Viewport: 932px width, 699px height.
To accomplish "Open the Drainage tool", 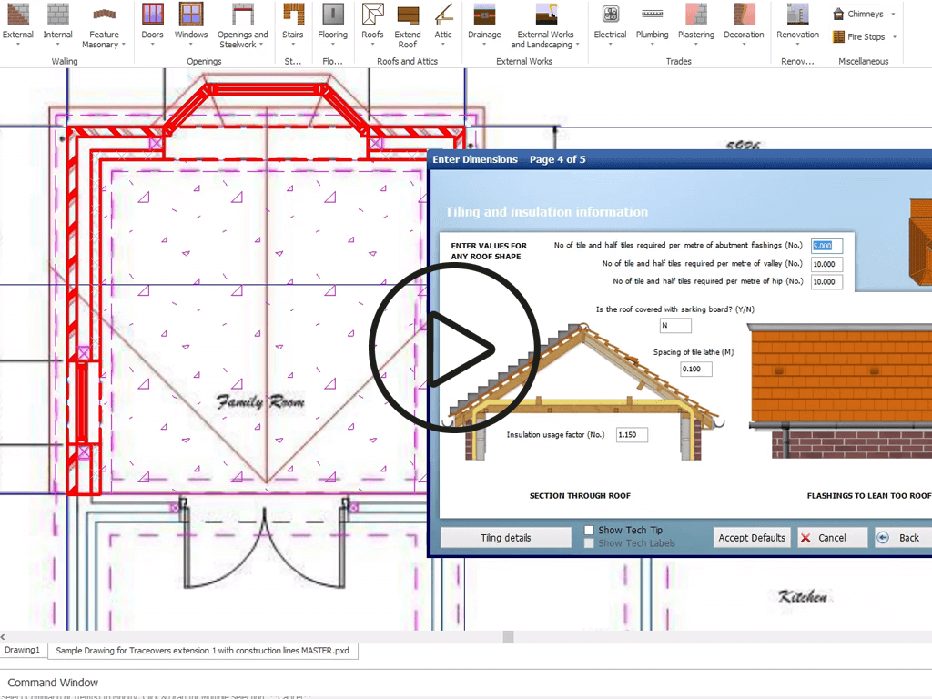I will click(x=484, y=23).
